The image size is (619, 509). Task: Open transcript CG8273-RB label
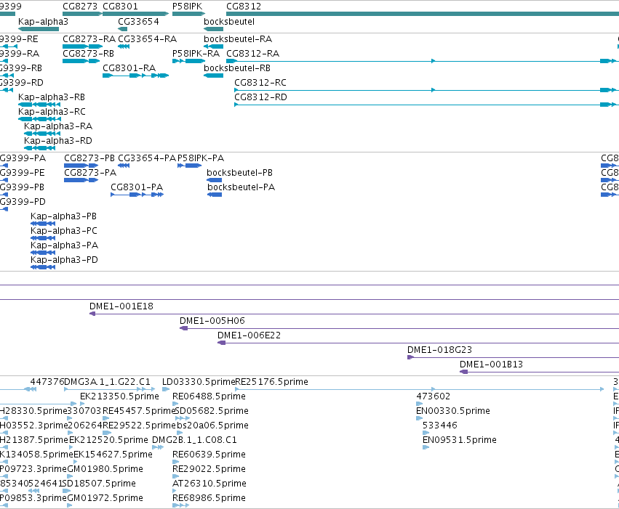coord(89,54)
